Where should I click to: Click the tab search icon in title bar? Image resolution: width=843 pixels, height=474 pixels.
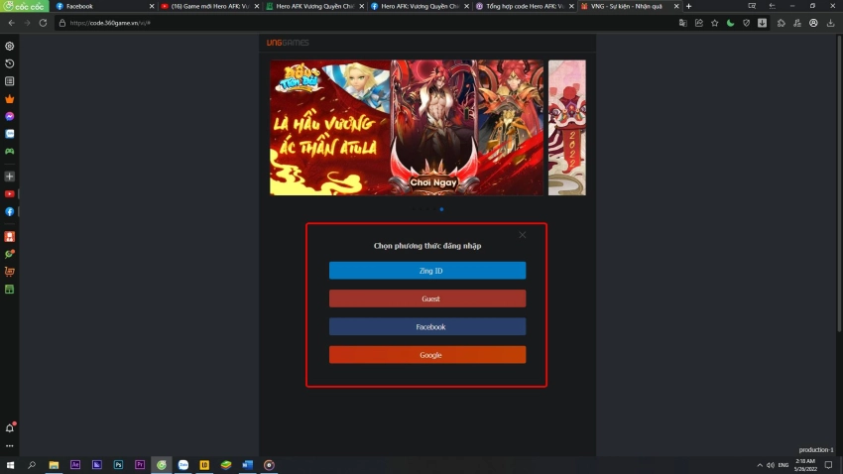(752, 6)
